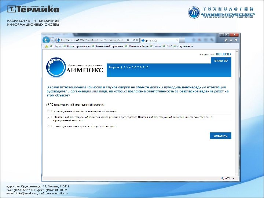Jump to question 4 link

pos(130,67)
